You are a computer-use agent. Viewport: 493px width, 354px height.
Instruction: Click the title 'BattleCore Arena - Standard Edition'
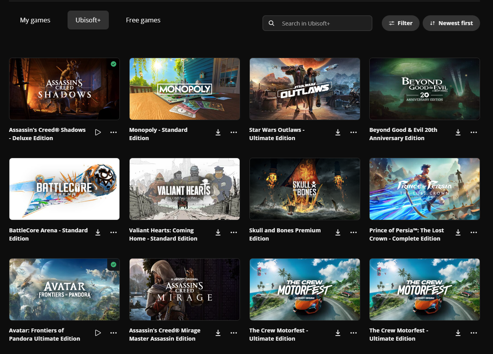coord(48,234)
